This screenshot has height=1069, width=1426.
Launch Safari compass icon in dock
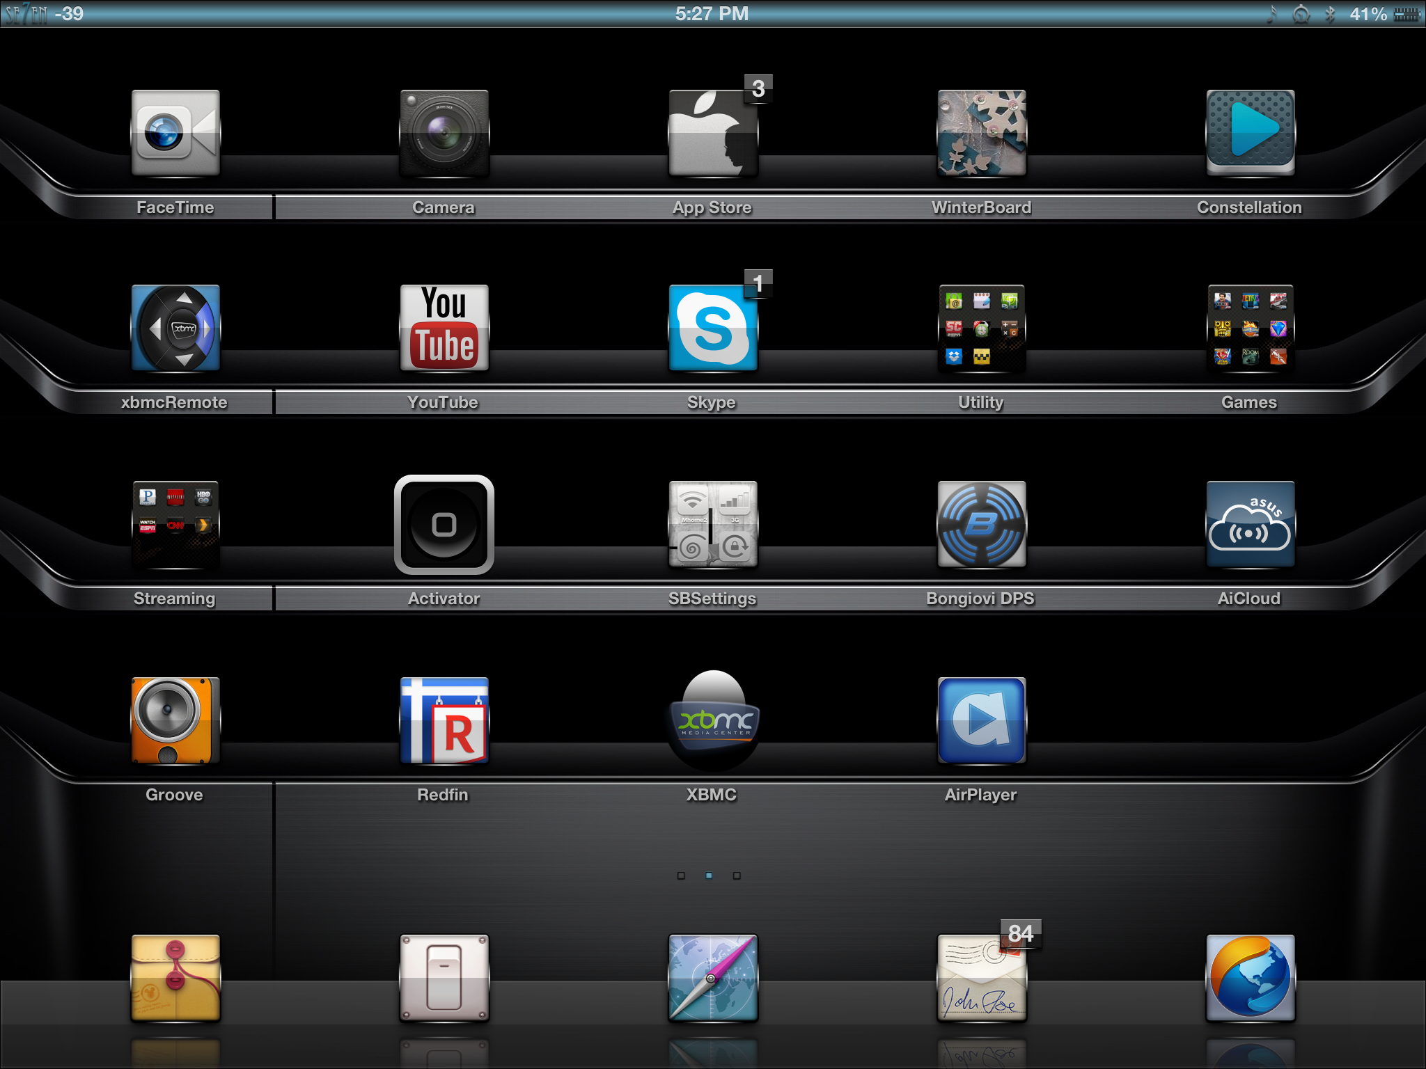click(x=712, y=978)
